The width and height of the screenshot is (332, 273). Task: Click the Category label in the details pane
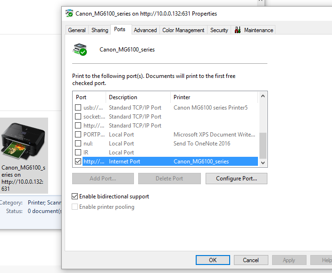(x=11, y=203)
